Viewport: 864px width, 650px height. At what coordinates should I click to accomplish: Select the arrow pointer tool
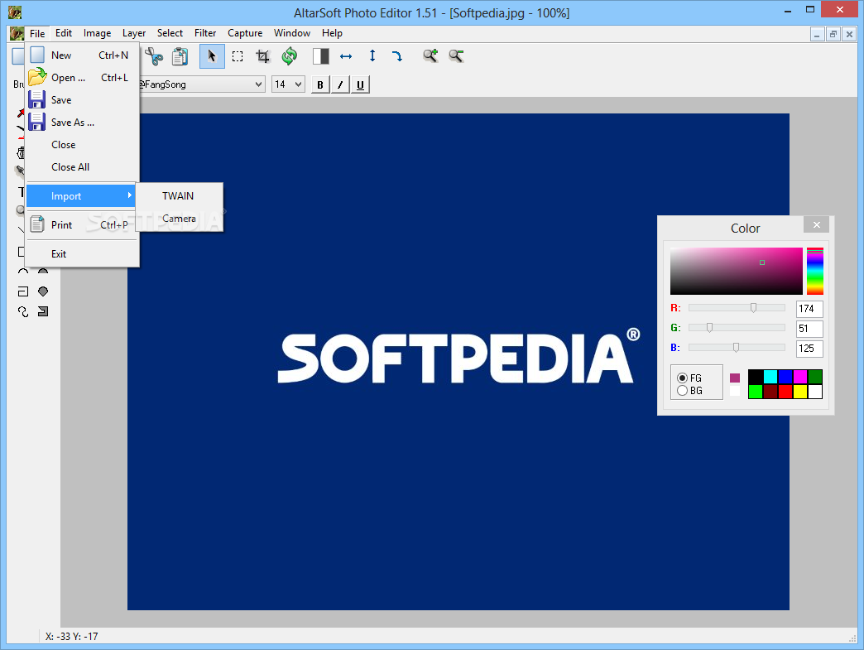[x=212, y=56]
